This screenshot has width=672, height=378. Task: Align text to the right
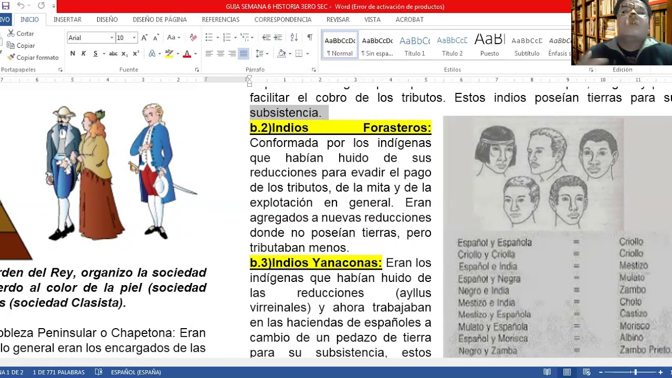tap(232, 54)
